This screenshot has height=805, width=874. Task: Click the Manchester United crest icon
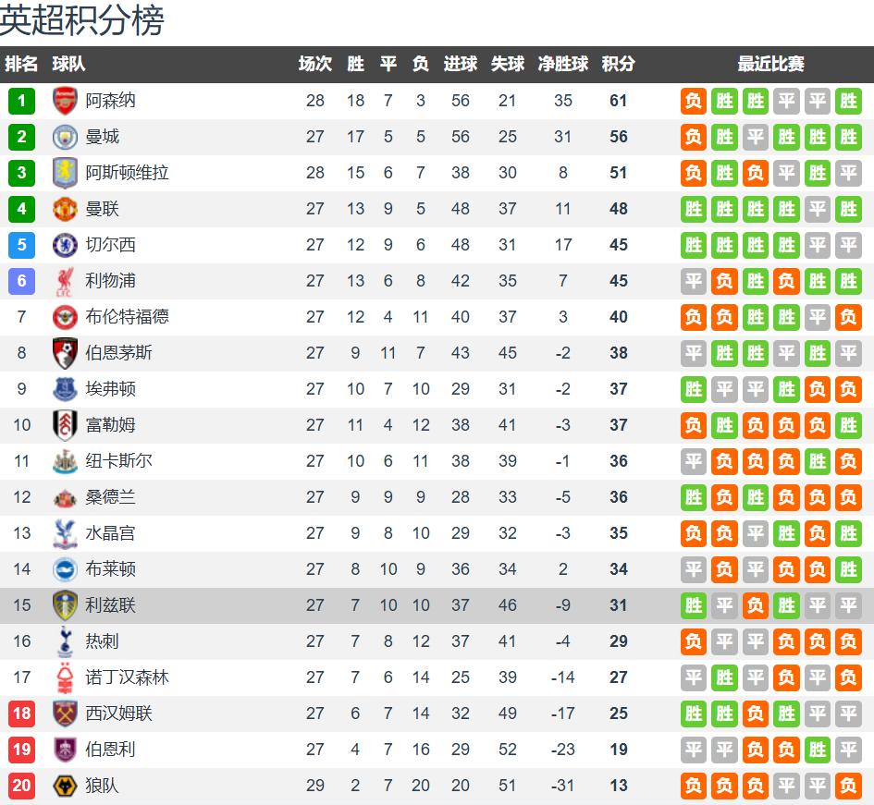[x=65, y=209]
